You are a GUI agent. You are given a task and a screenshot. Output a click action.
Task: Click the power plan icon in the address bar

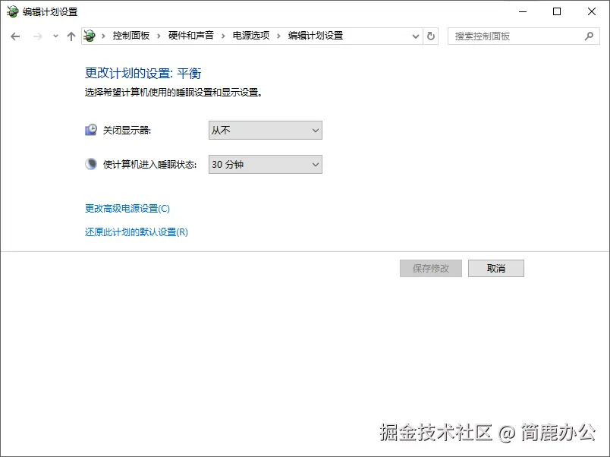pos(90,35)
